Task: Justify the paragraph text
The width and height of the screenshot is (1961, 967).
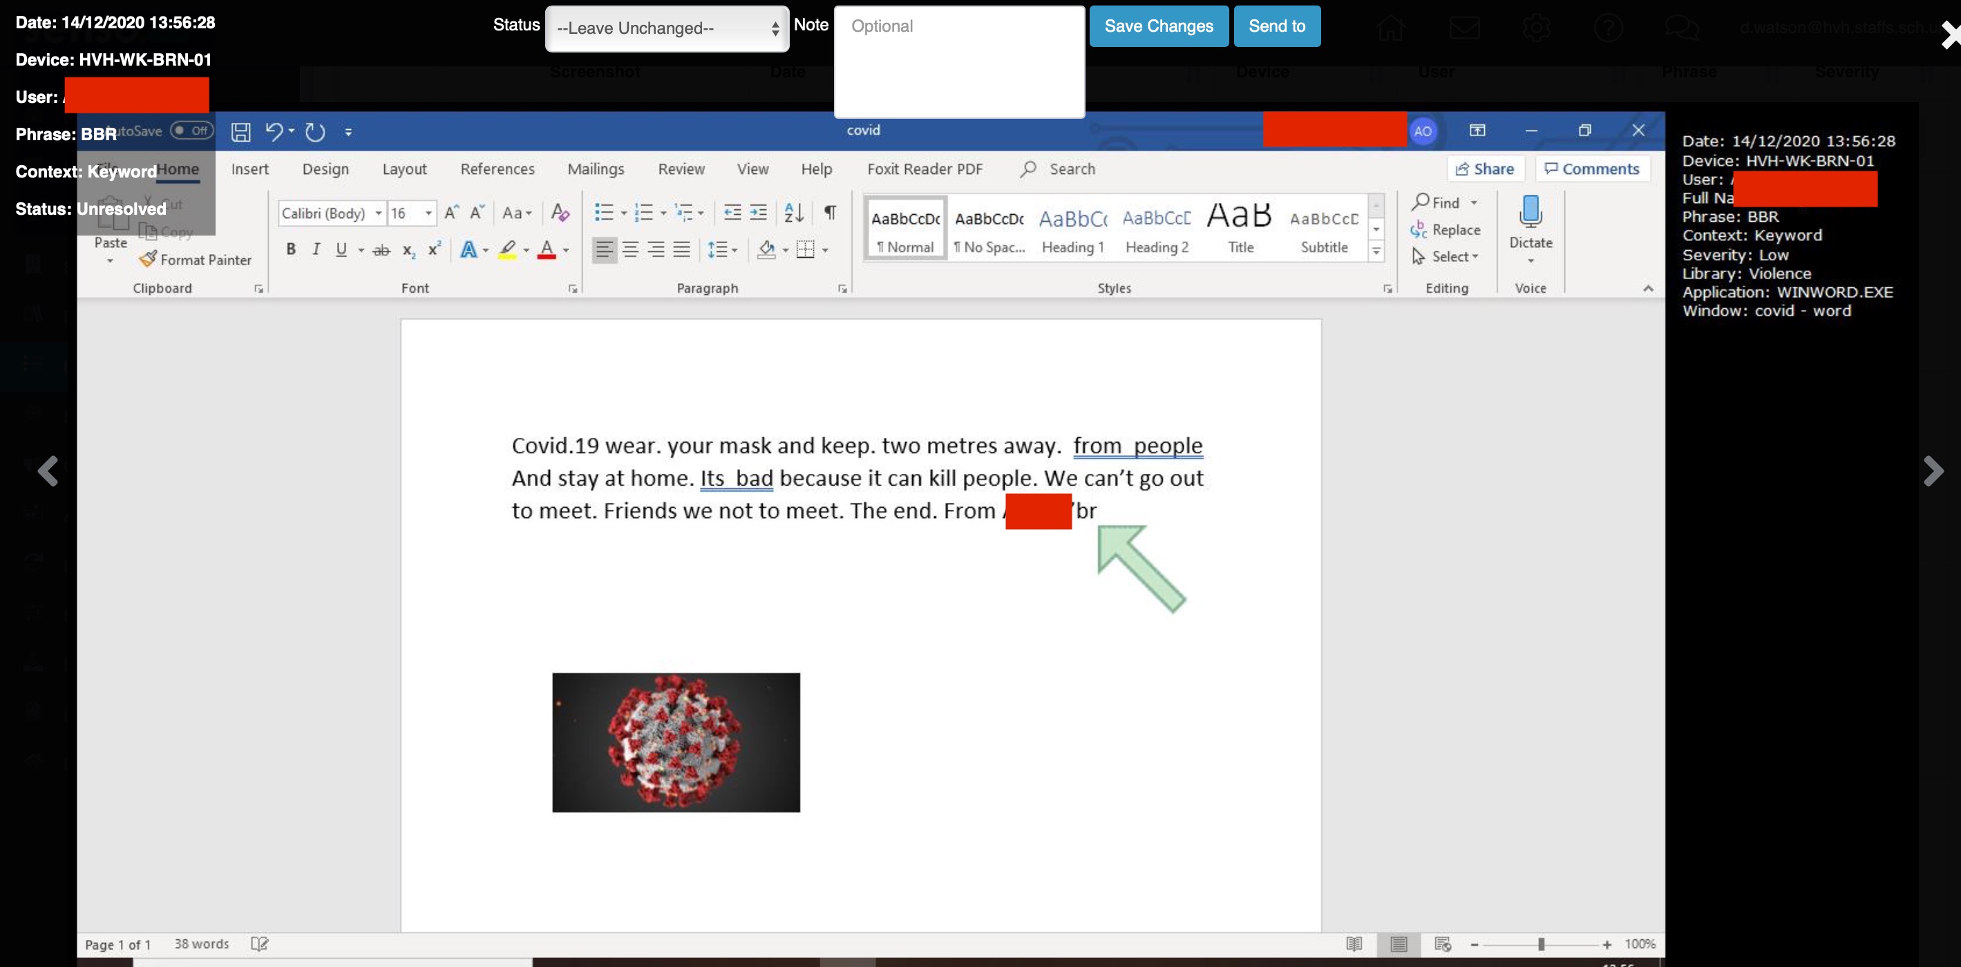Action: [681, 249]
